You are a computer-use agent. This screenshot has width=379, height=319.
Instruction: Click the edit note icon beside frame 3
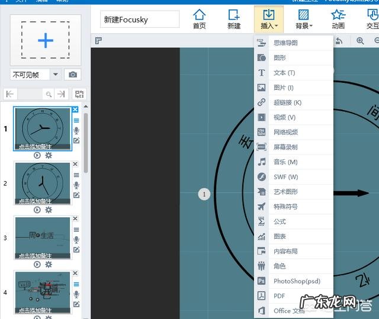click(76, 250)
